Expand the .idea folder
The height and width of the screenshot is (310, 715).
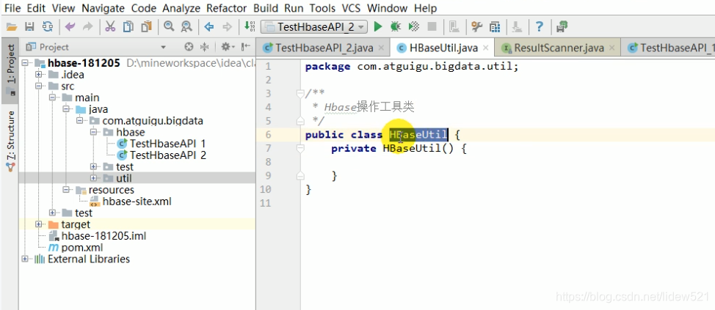pos(39,75)
